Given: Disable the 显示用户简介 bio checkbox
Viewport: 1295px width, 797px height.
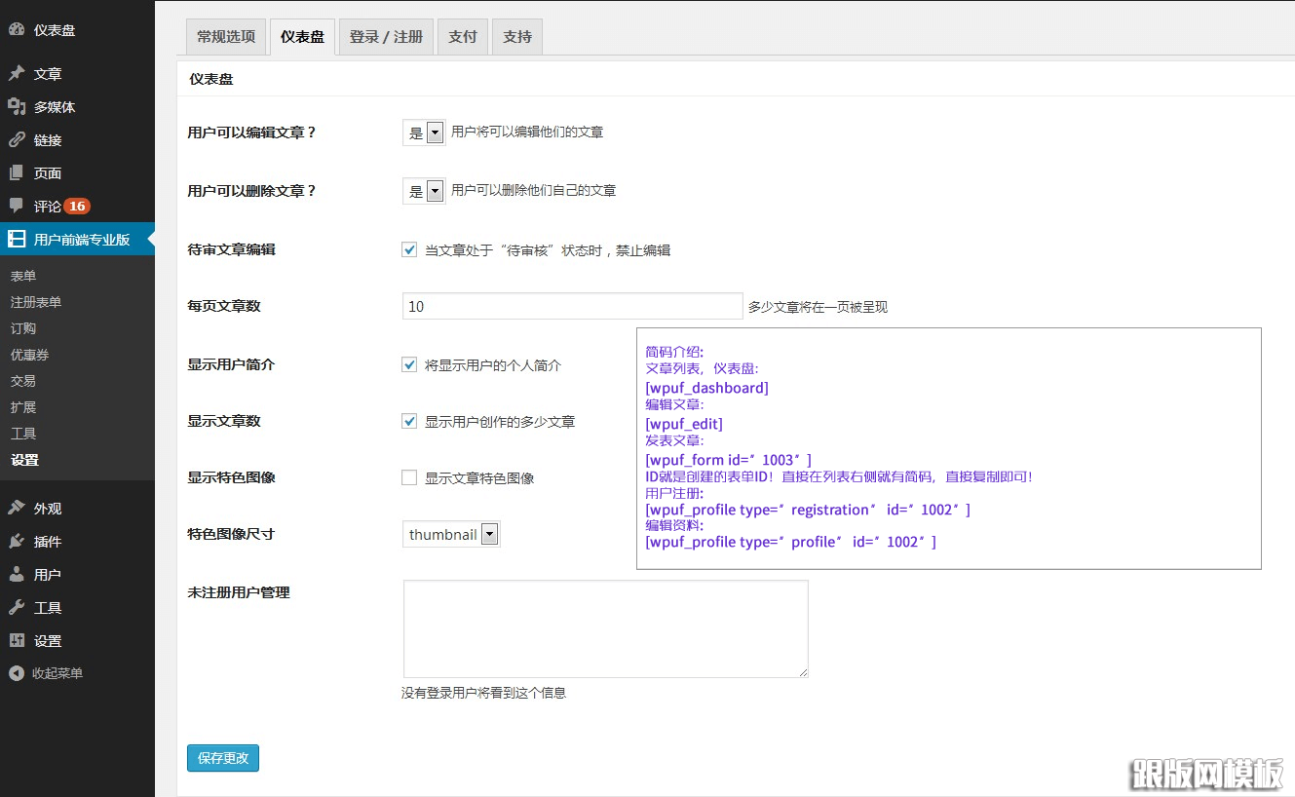Looking at the screenshot, I should (408, 364).
